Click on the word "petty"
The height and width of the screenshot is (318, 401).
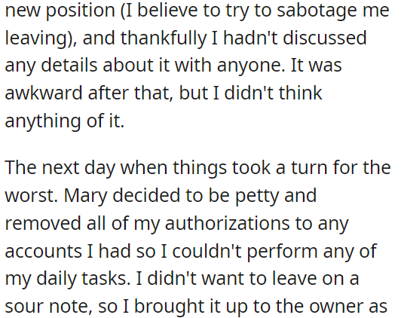[x=257, y=197]
